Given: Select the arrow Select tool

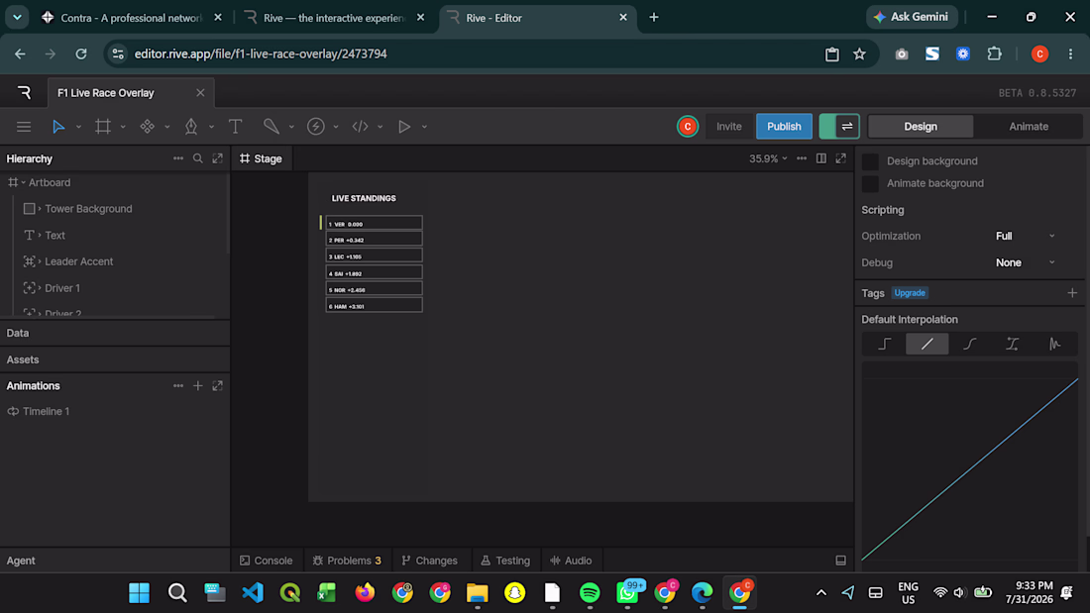Looking at the screenshot, I should [x=58, y=127].
